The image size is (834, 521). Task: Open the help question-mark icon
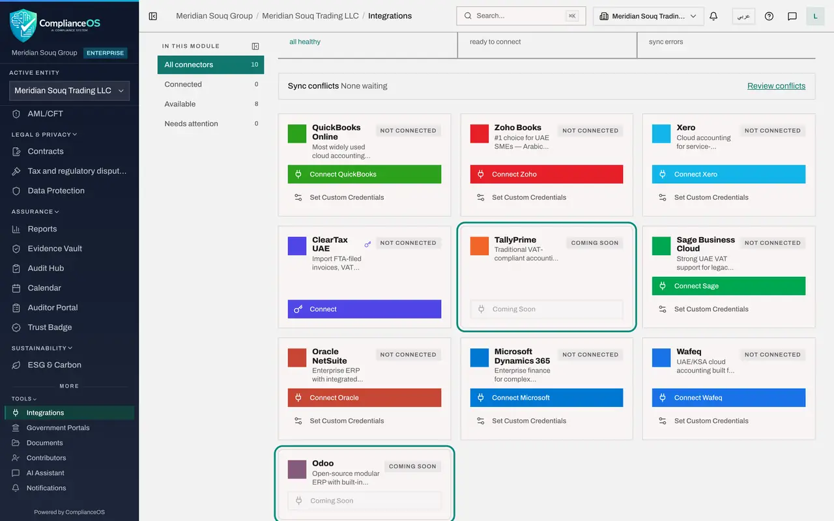pyautogui.click(x=769, y=16)
